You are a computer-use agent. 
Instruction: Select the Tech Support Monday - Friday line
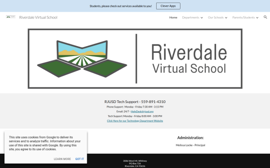point(135,116)
